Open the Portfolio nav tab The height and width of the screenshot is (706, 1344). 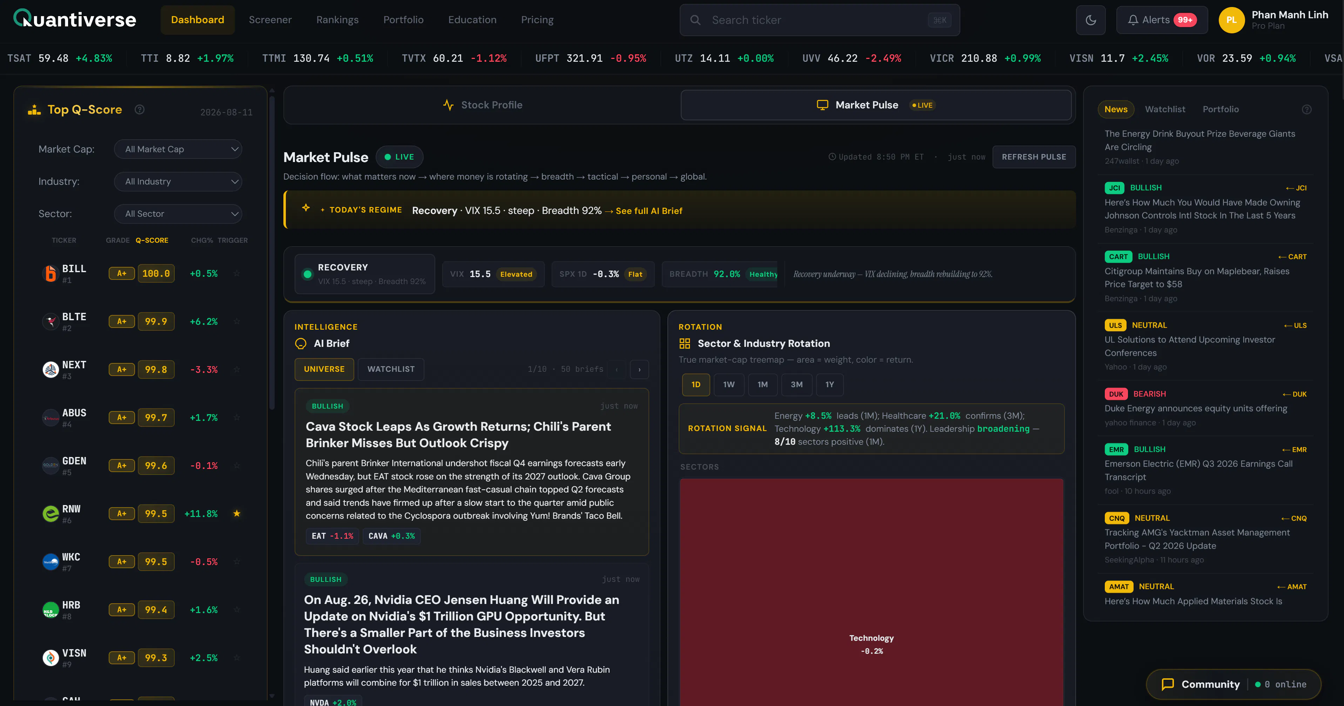tap(403, 20)
